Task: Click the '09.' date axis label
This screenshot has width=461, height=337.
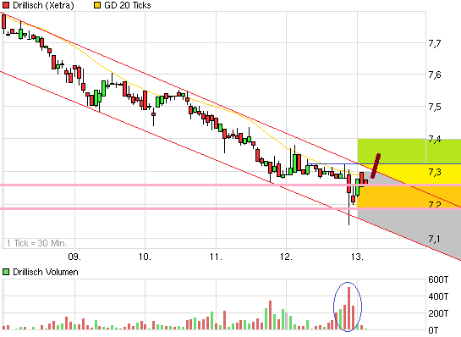Action: 74,257
